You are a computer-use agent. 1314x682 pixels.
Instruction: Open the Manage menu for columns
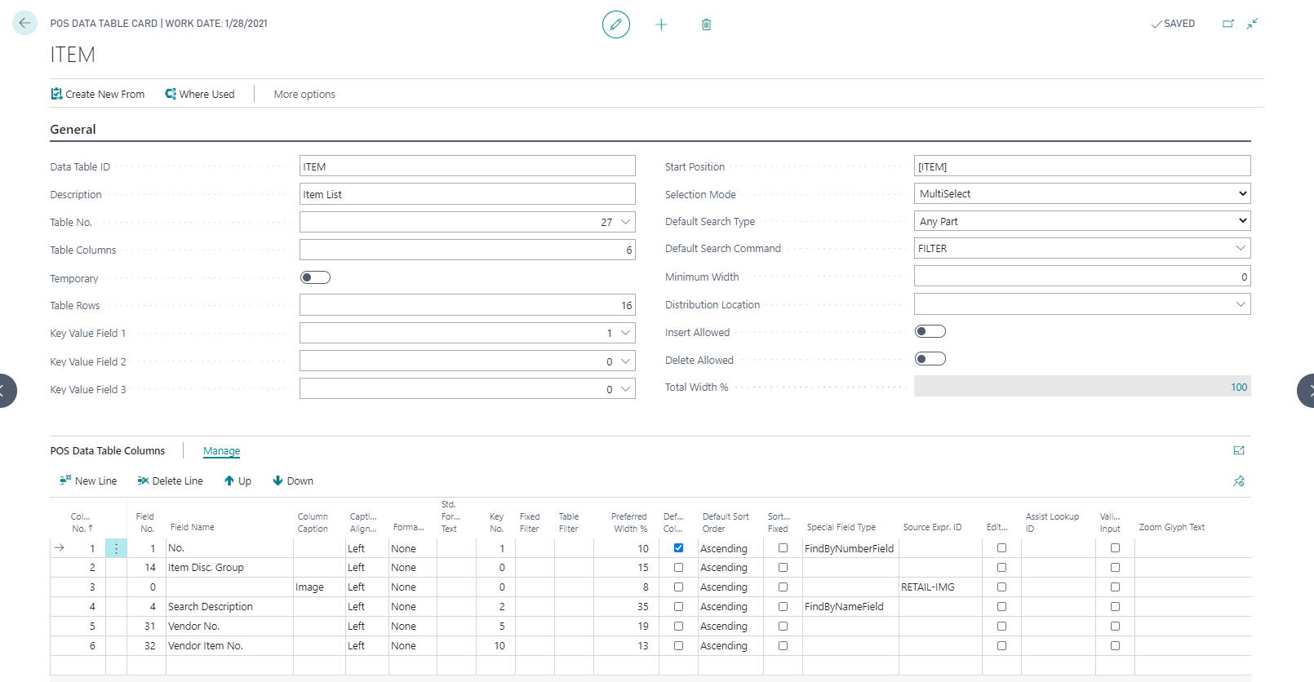tap(221, 451)
